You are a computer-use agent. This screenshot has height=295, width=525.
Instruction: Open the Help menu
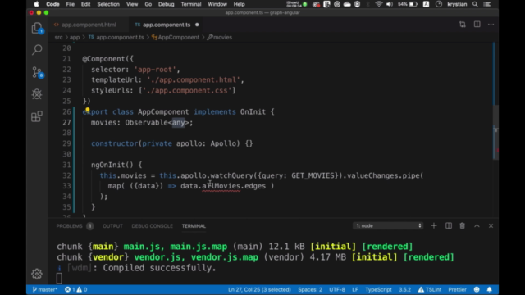pos(239,4)
